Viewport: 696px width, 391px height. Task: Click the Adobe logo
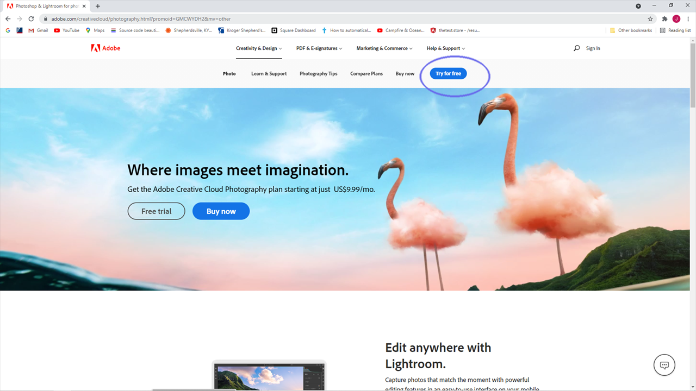point(105,48)
